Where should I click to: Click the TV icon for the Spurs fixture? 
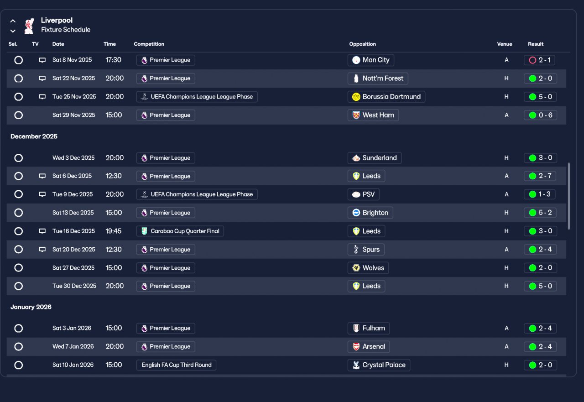pyautogui.click(x=42, y=250)
